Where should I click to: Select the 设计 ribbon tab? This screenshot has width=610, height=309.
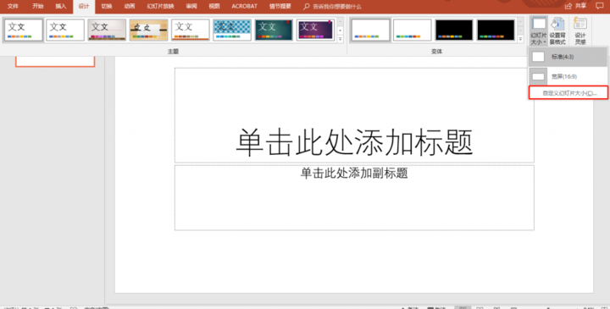coord(84,6)
